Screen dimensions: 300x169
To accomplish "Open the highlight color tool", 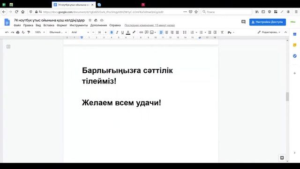I will click(134, 32).
